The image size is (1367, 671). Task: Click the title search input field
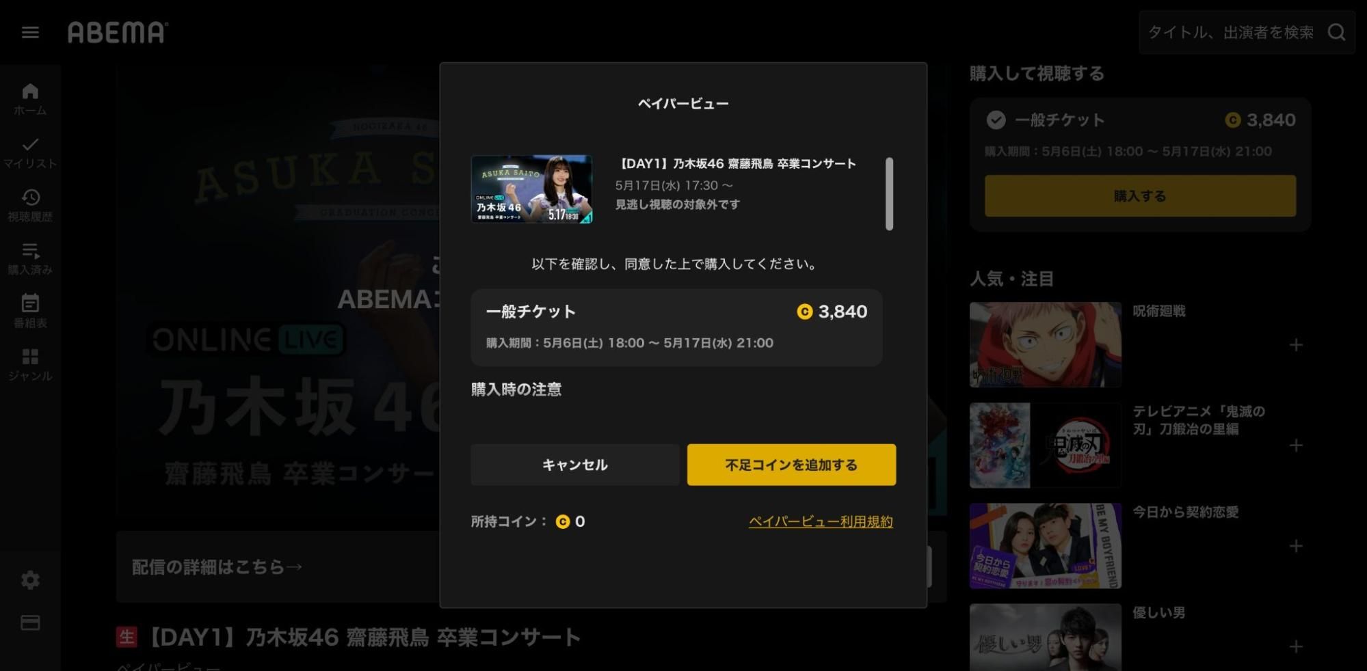[1231, 32]
